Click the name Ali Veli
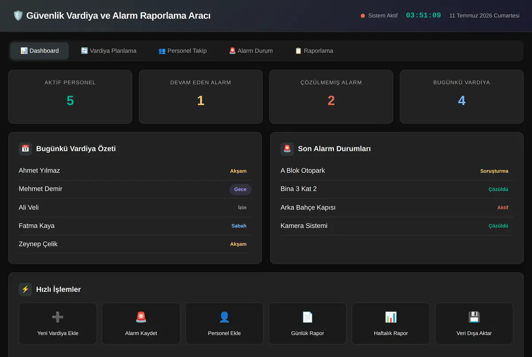 pyautogui.click(x=29, y=207)
